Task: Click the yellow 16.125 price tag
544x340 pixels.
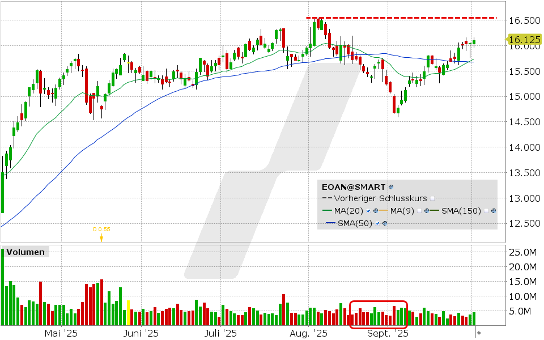Action: (x=523, y=40)
